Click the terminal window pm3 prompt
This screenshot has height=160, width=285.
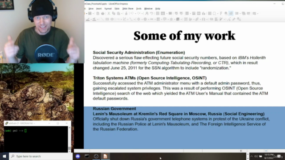[15, 131]
